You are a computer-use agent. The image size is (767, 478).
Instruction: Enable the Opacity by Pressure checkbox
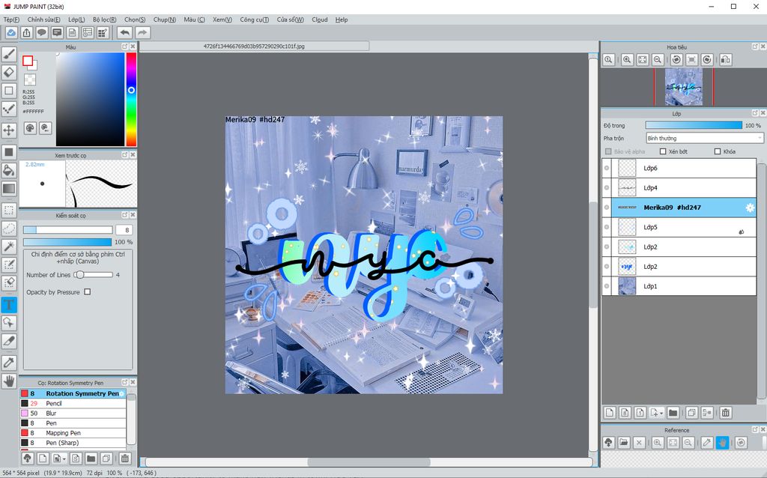pyautogui.click(x=88, y=292)
